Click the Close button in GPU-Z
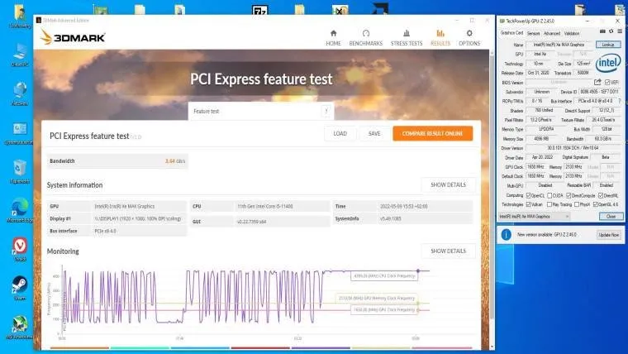 coord(611,217)
